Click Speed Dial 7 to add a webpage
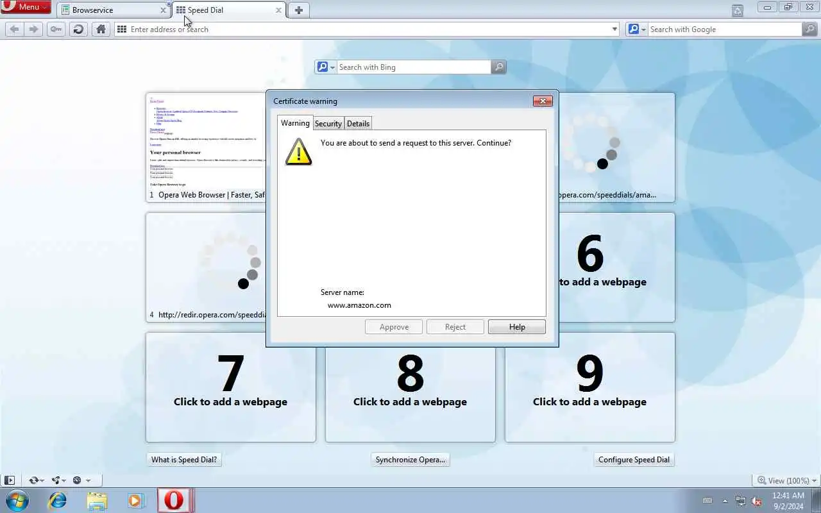 pos(231,387)
